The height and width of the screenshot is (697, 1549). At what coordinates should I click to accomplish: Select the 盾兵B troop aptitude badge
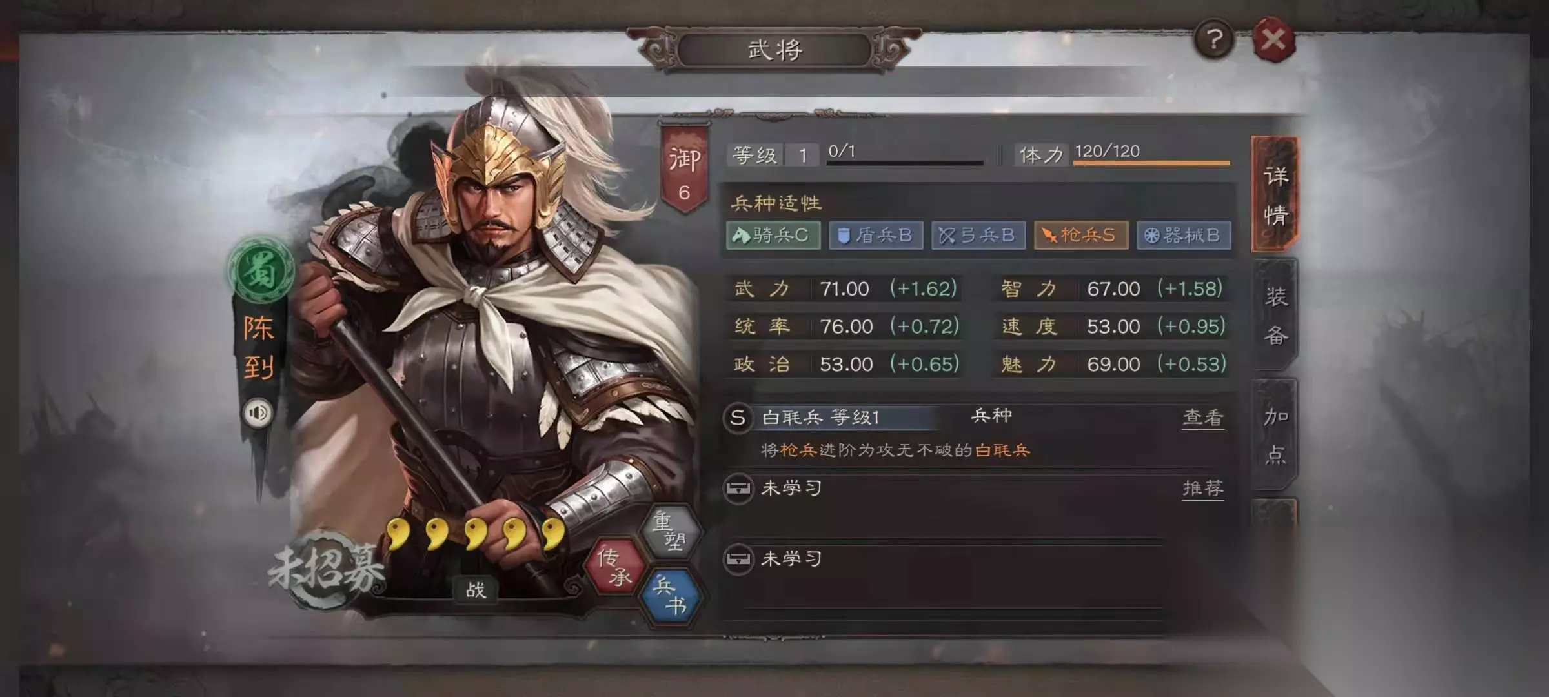point(876,236)
